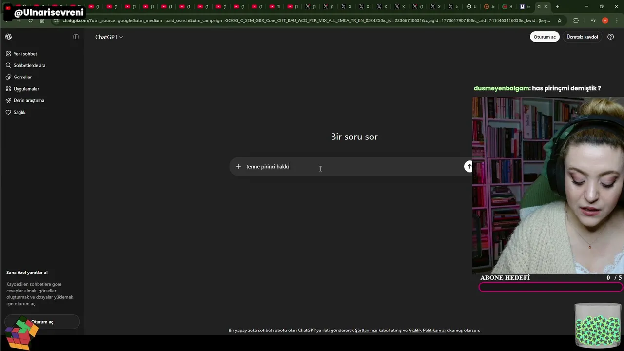Open the Uygulamalar section
Image resolution: width=624 pixels, height=351 pixels.
pyautogui.click(x=22, y=89)
